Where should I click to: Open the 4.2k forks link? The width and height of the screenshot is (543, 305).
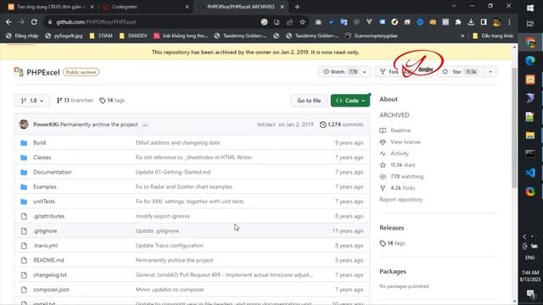tap(397, 188)
